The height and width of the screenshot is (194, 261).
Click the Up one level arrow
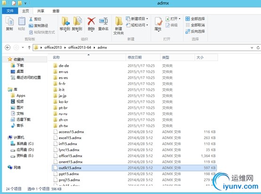point(29,47)
